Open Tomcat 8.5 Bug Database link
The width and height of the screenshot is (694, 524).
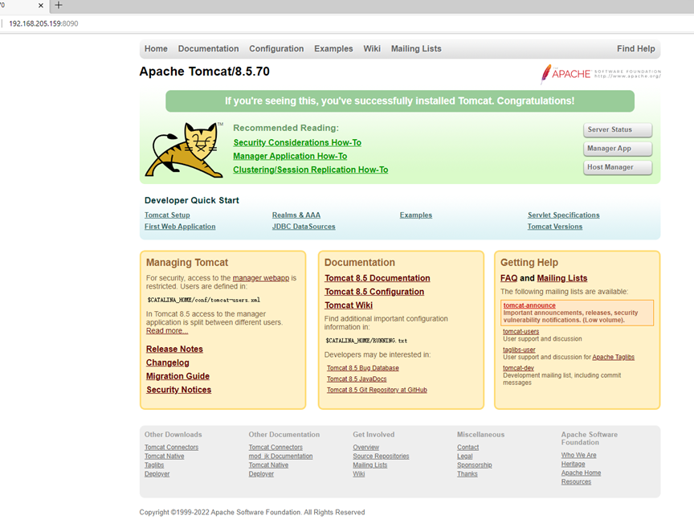pos(363,368)
